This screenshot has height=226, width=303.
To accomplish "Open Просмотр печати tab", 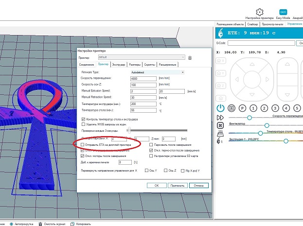I will tap(272, 24).
